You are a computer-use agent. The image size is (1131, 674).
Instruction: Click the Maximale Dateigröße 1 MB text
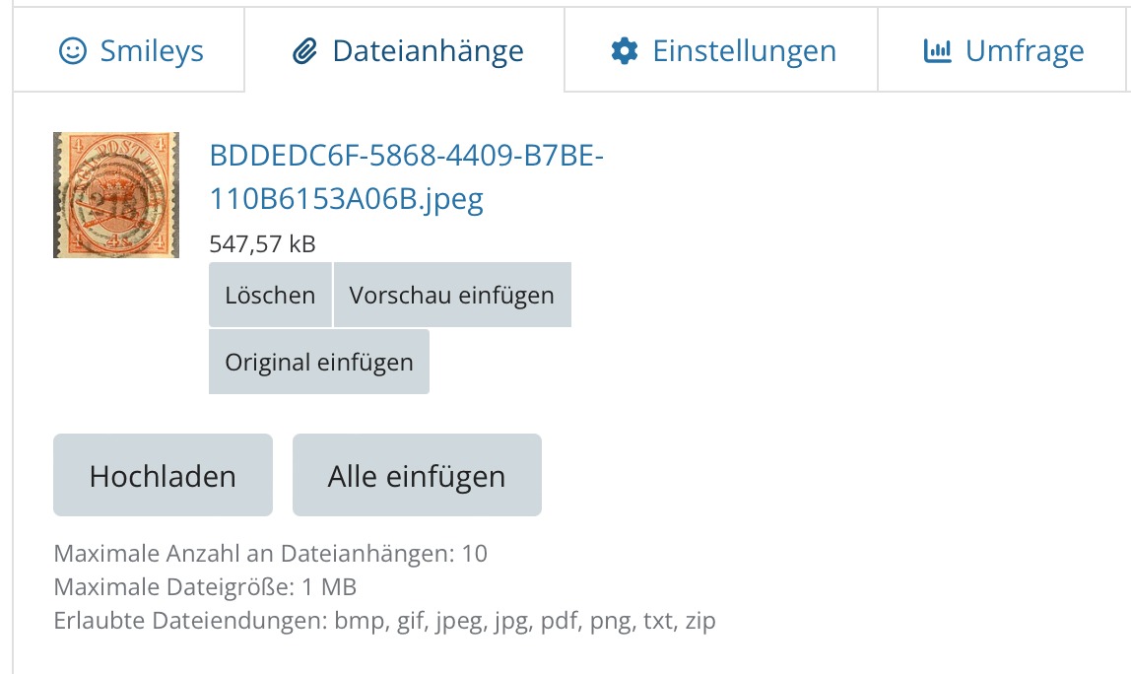pyautogui.click(x=205, y=587)
